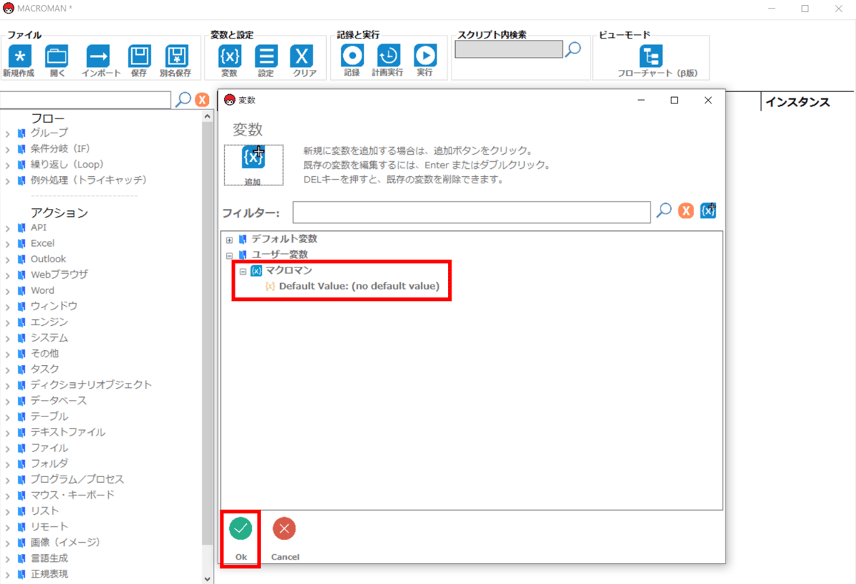Open the 変数 (Variables) toolbar icon
The image size is (856, 584).
[230, 56]
